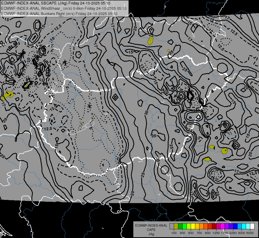Click the white swatch ending the legend
259x238 pixels.
point(252,226)
